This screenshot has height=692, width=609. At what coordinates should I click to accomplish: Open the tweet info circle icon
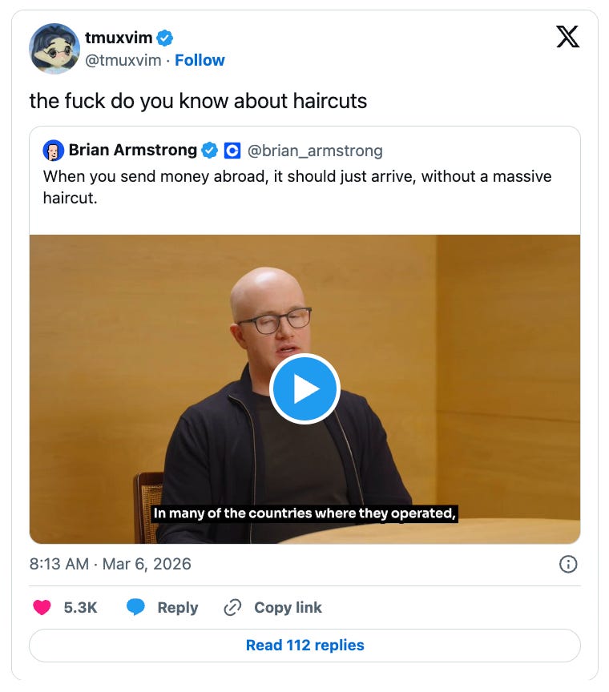click(568, 564)
